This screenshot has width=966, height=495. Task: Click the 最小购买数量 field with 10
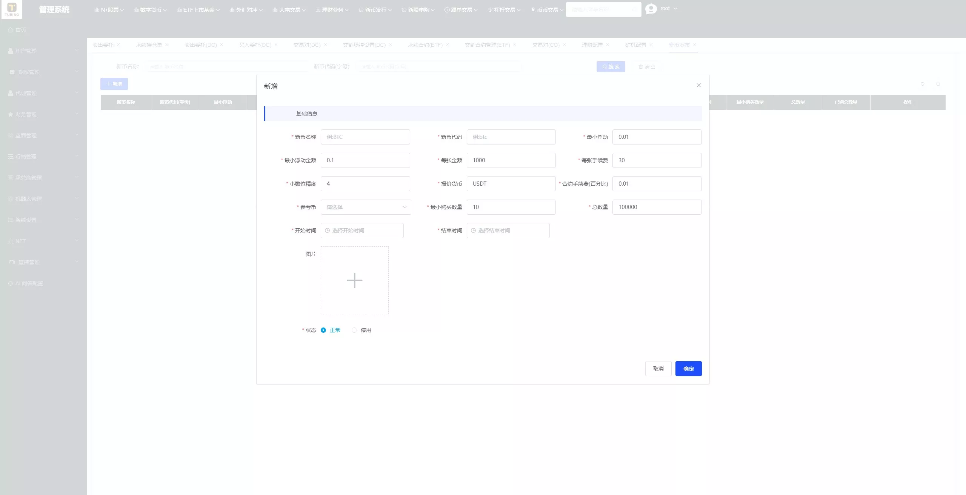[511, 207]
